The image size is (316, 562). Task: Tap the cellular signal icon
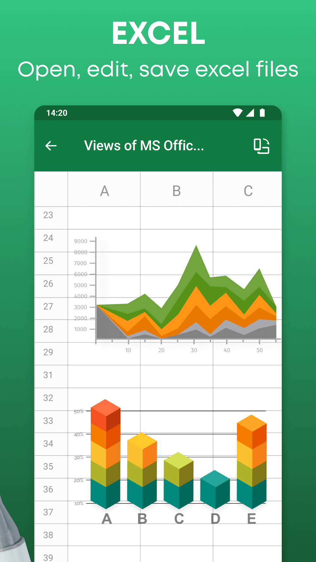(x=250, y=113)
